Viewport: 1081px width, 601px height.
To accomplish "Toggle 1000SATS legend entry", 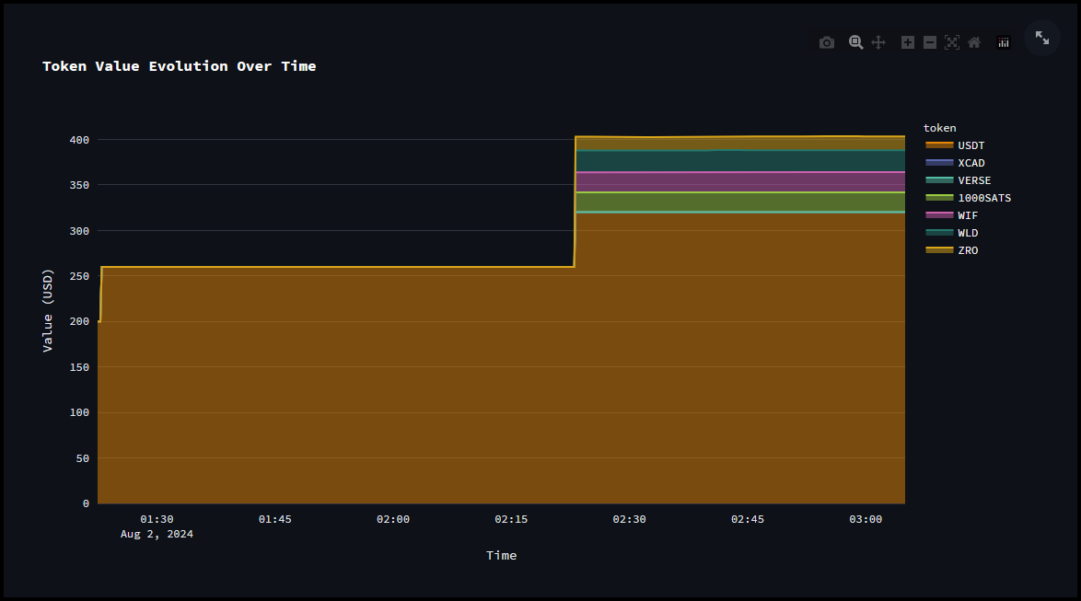I will [x=983, y=198].
